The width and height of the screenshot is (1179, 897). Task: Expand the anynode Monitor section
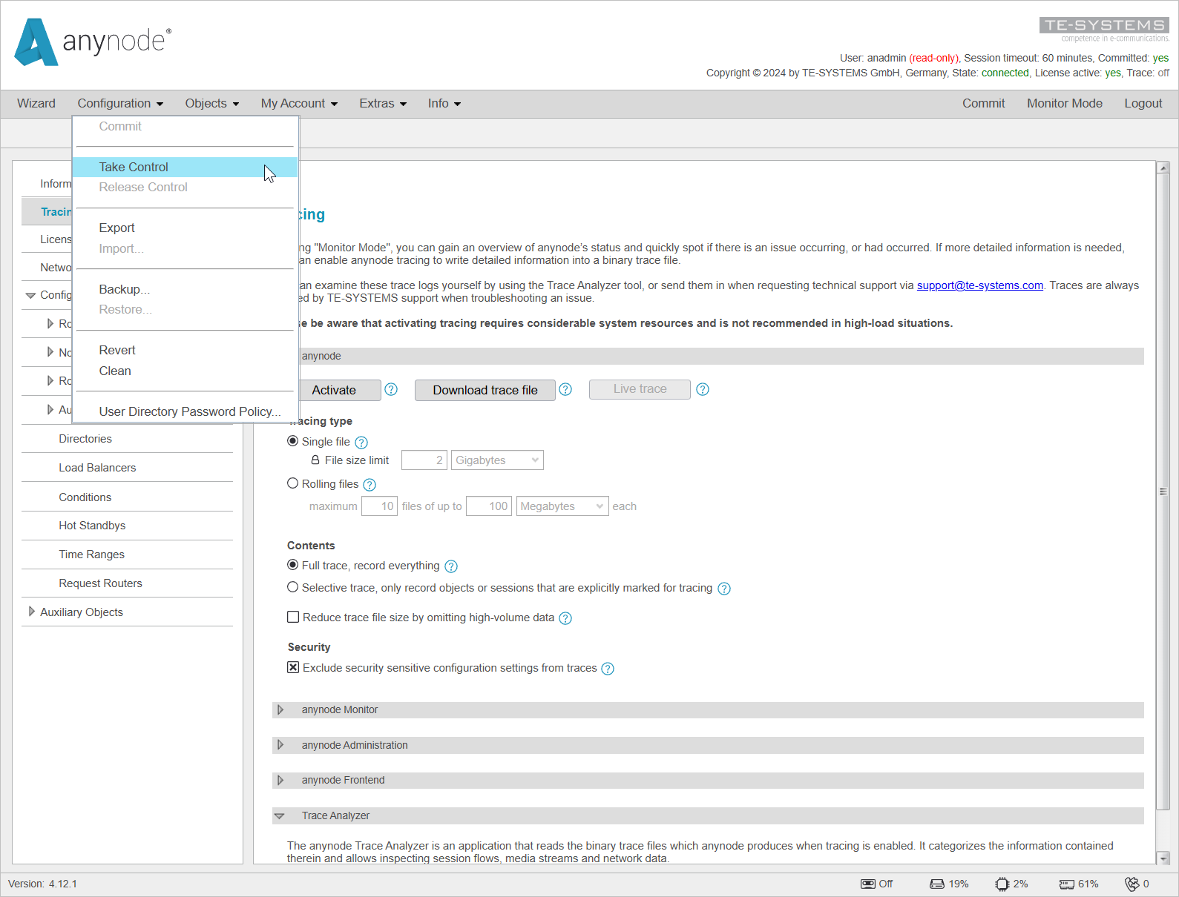(280, 709)
